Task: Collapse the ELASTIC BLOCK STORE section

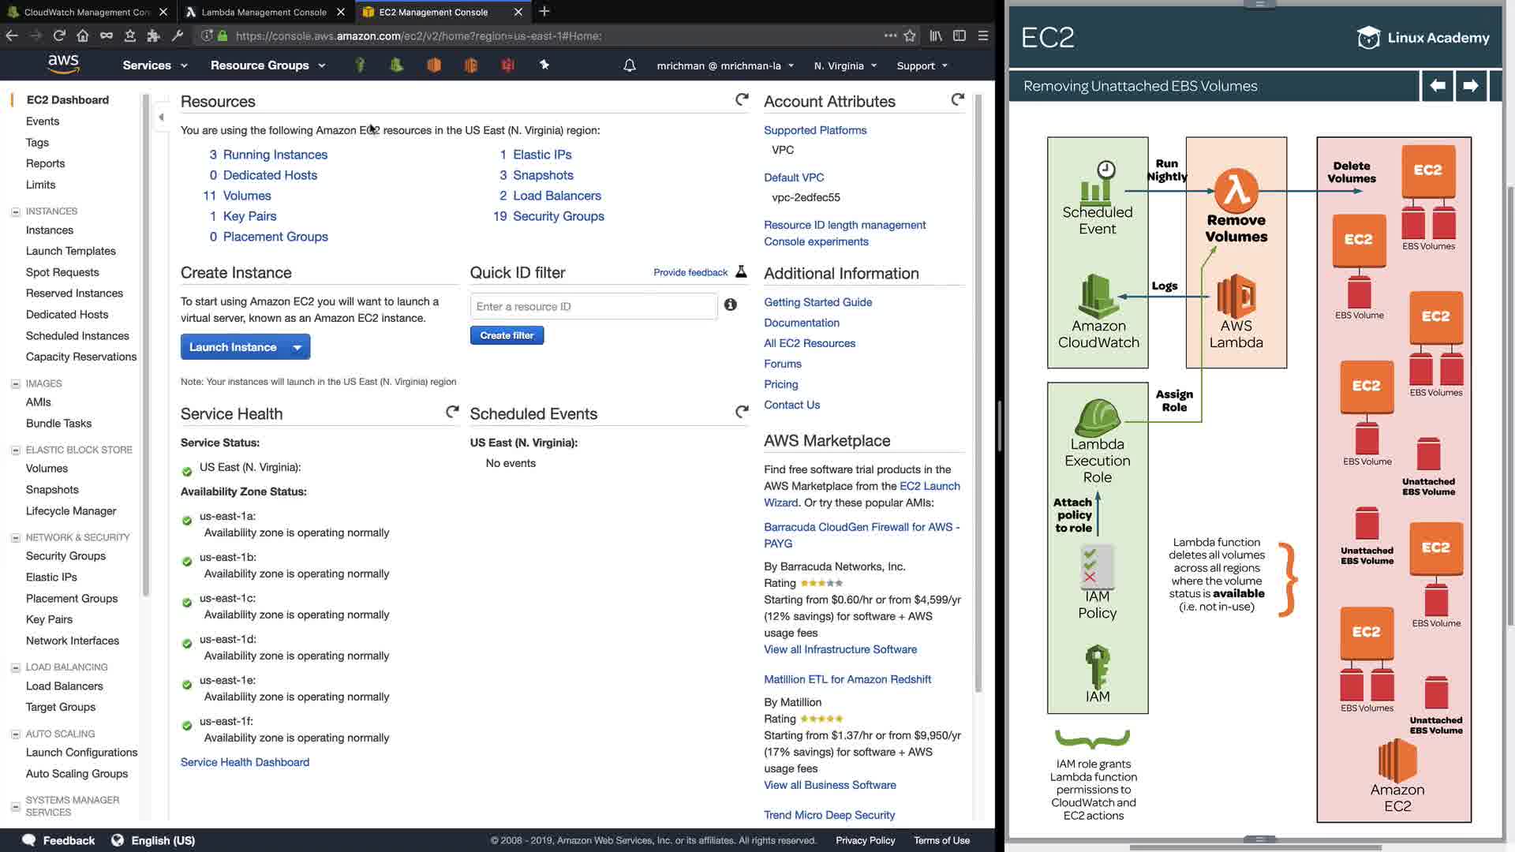Action: pos(15,450)
